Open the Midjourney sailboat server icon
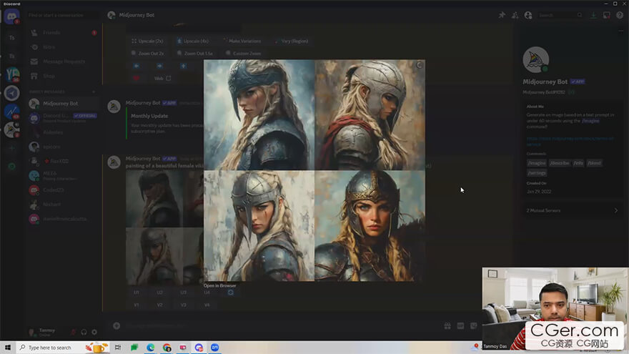The width and height of the screenshot is (629, 354). click(x=12, y=129)
